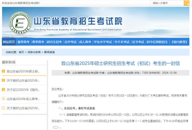Screen dimensions: 192x130
Task: Open the 专升本考试 nav item
Action: coord(122,42)
